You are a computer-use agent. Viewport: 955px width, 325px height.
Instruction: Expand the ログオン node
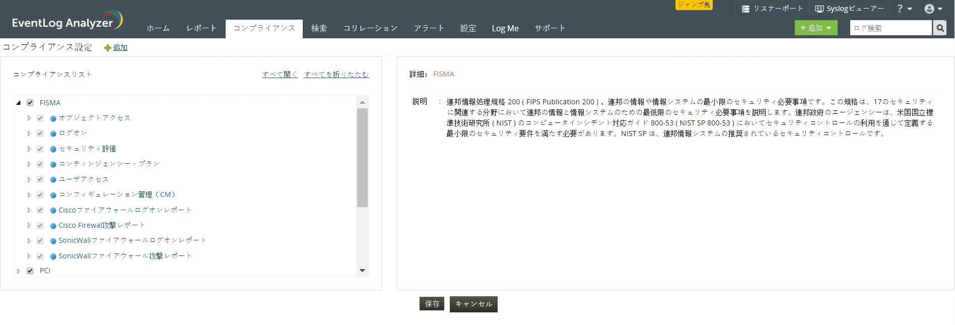click(29, 134)
